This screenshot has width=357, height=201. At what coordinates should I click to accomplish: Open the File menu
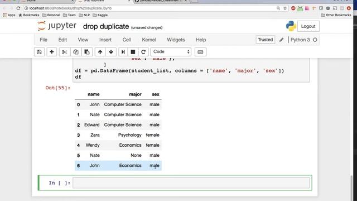(44, 40)
